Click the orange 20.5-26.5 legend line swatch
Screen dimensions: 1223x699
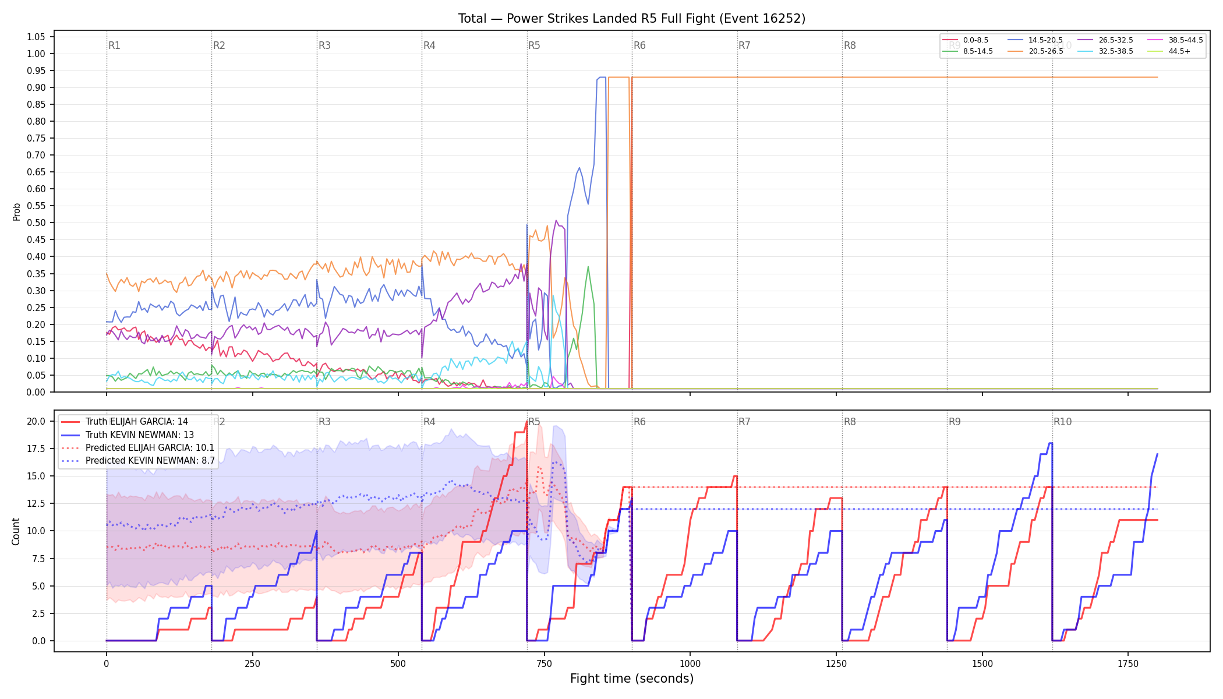[1016, 51]
